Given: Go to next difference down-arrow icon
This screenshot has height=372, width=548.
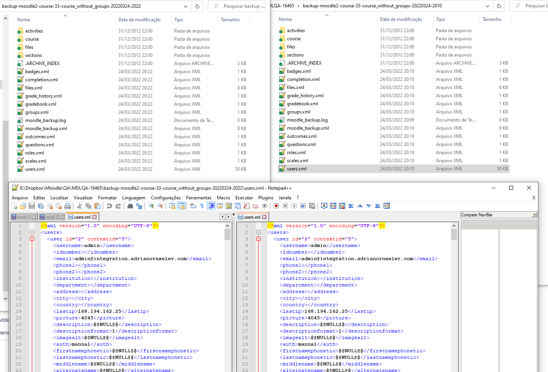Looking at the screenshot, I should click(369, 206).
